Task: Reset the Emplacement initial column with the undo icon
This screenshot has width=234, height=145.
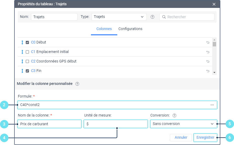Action: coord(208,52)
